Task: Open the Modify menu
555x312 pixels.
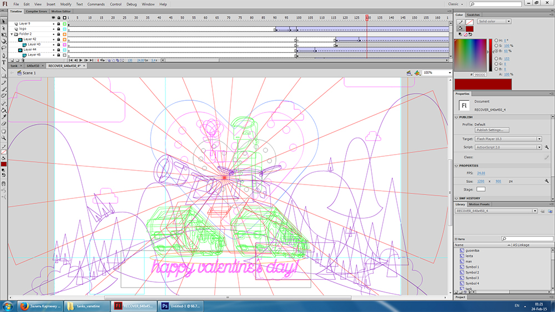Action: (x=65, y=4)
